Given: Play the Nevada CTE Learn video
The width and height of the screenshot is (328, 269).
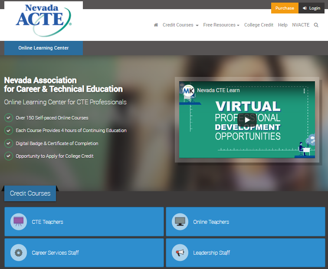Looking at the screenshot, I should (x=247, y=120).
